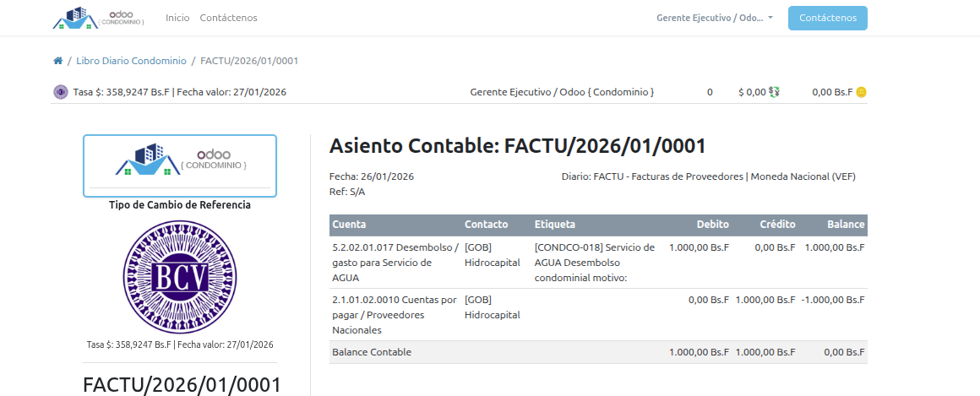Click the Cuenta column header

click(x=349, y=225)
